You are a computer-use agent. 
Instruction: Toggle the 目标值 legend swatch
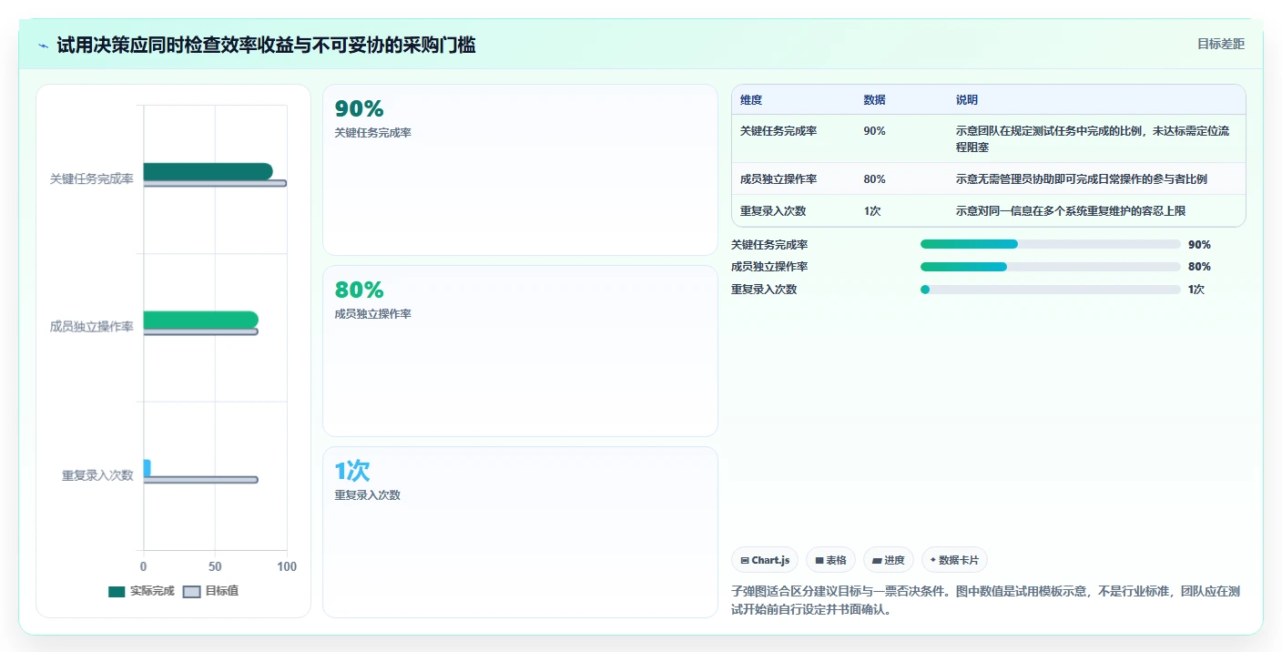click(191, 592)
